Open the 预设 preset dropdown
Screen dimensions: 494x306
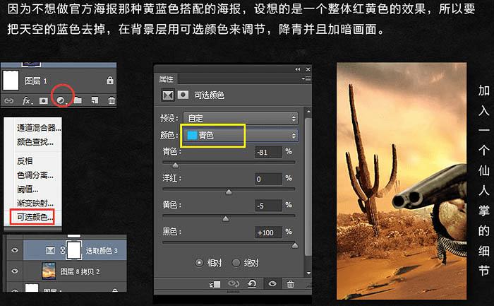click(x=241, y=118)
